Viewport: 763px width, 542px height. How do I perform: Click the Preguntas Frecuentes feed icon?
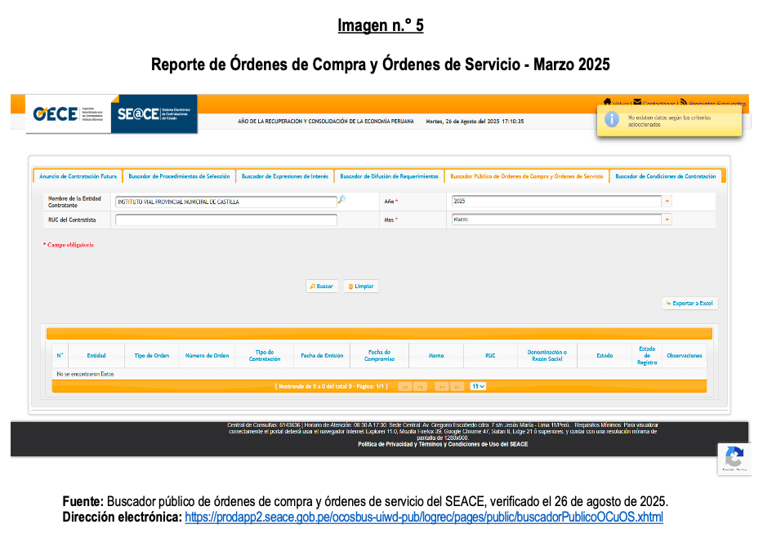(683, 102)
